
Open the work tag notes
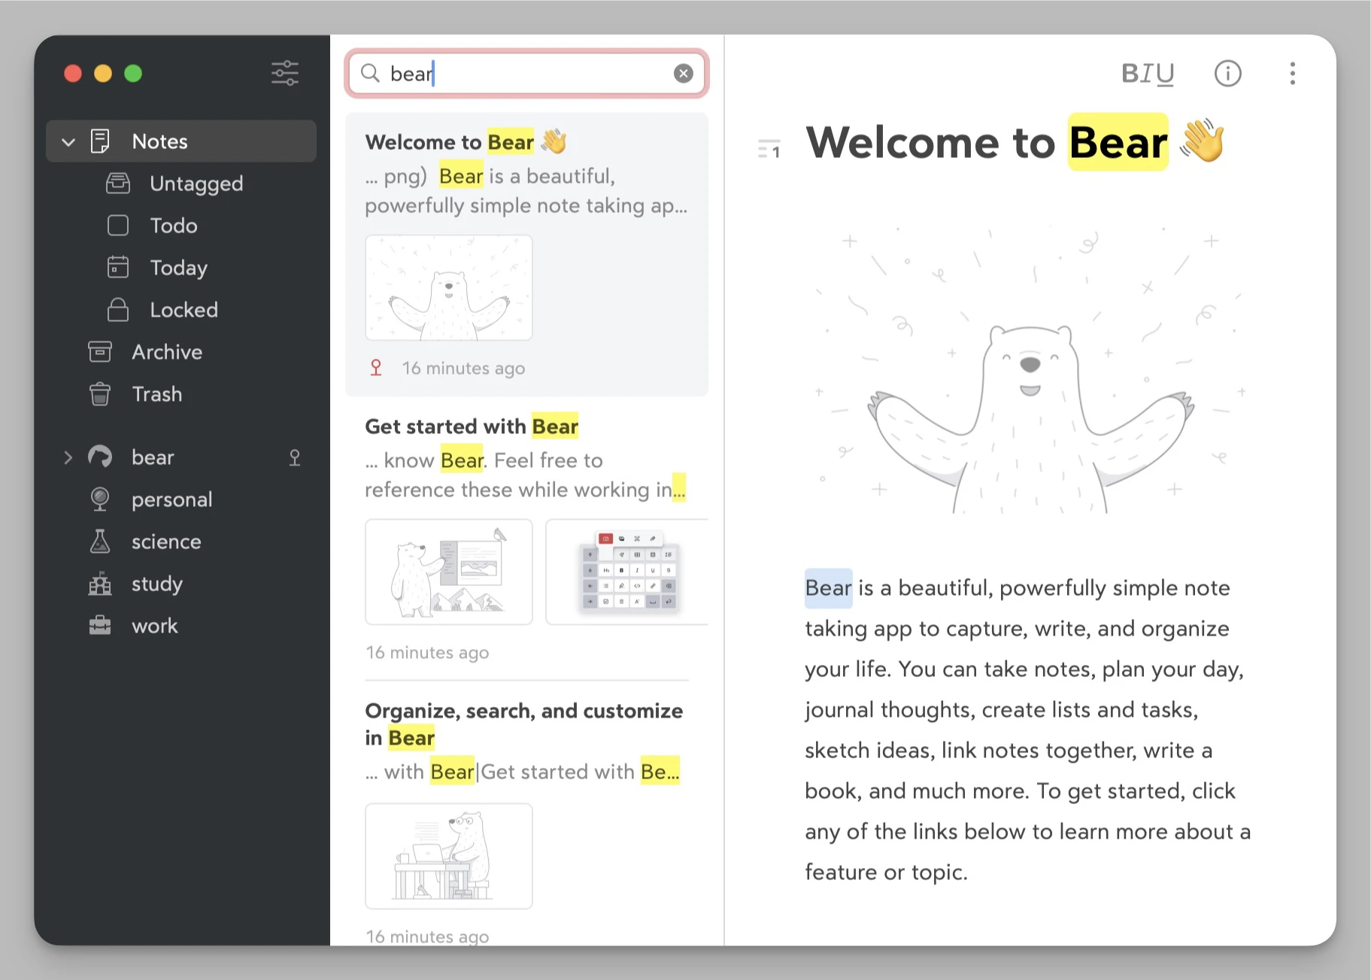coord(154,626)
